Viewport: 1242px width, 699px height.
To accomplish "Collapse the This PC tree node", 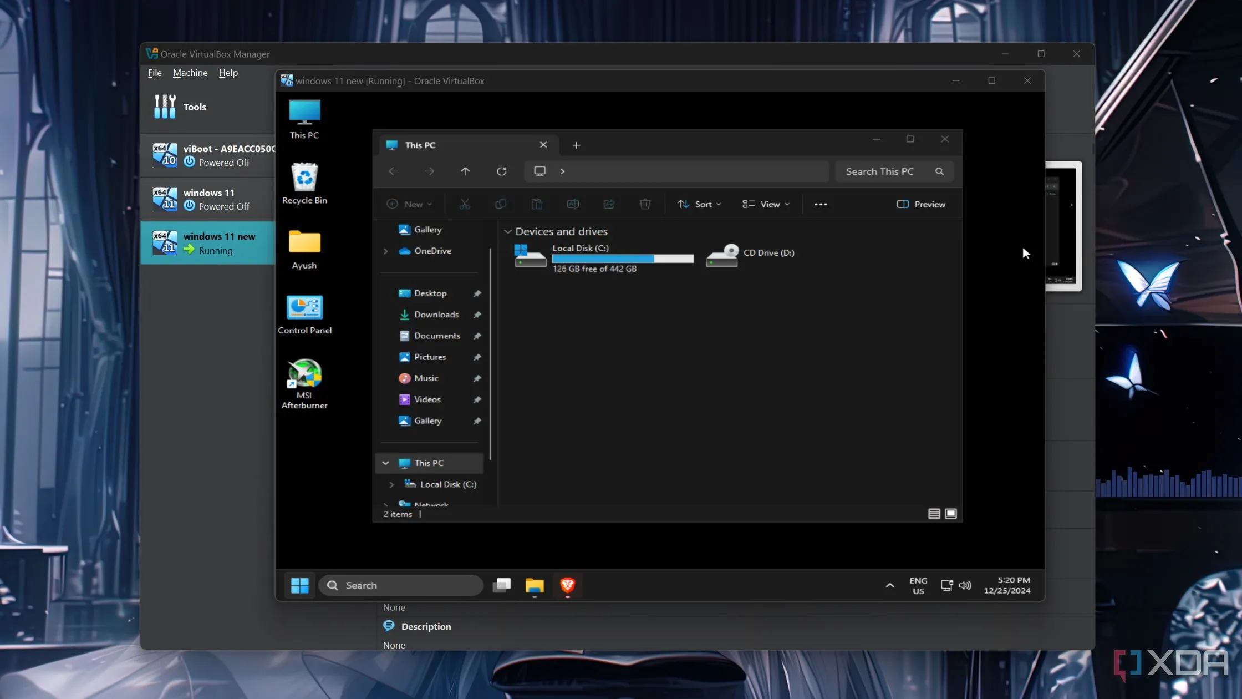I will tap(385, 463).
